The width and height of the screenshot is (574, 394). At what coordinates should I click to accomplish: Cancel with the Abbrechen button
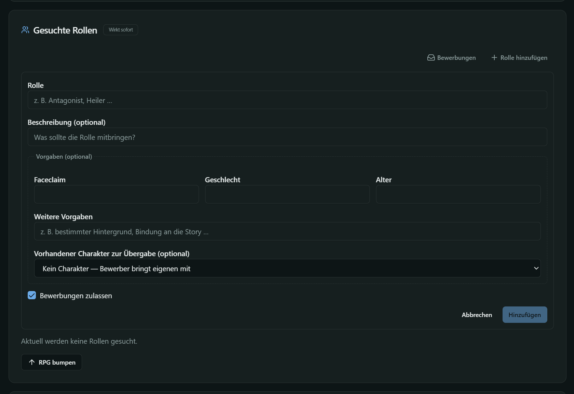[477, 315]
